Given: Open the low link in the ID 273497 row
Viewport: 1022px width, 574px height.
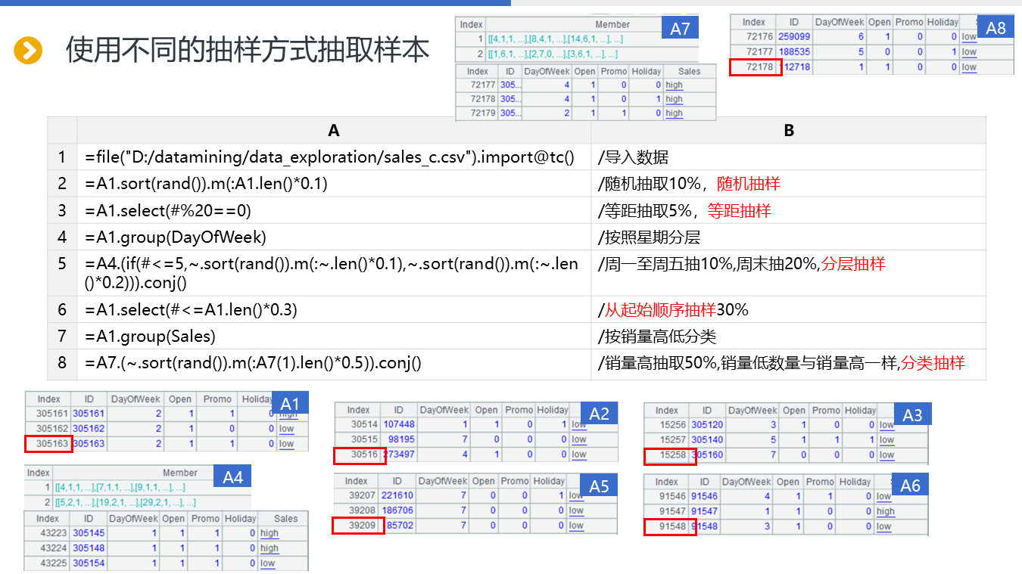Looking at the screenshot, I should (579, 455).
